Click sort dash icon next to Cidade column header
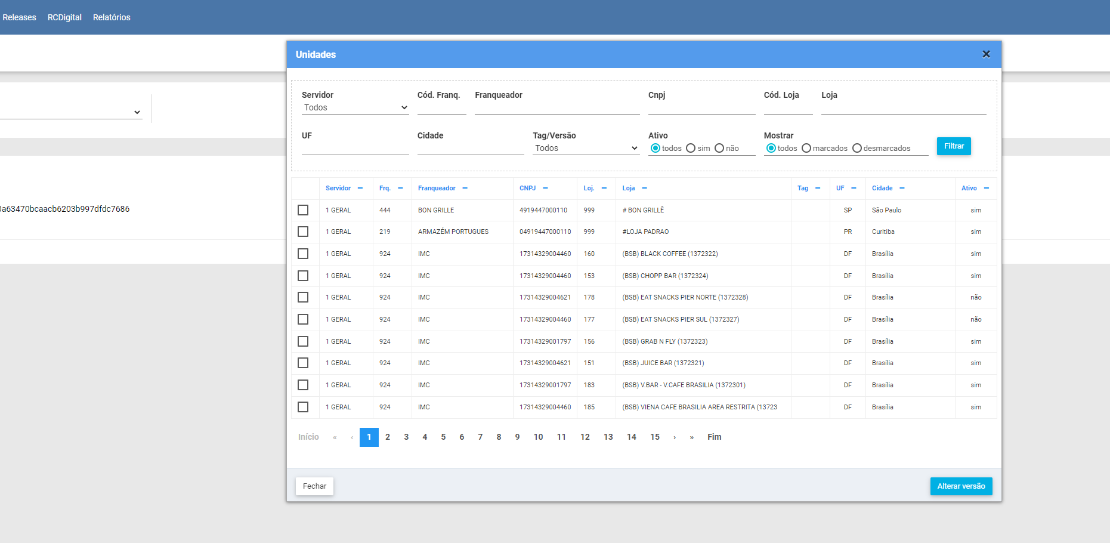This screenshot has height=543, width=1110. [902, 188]
